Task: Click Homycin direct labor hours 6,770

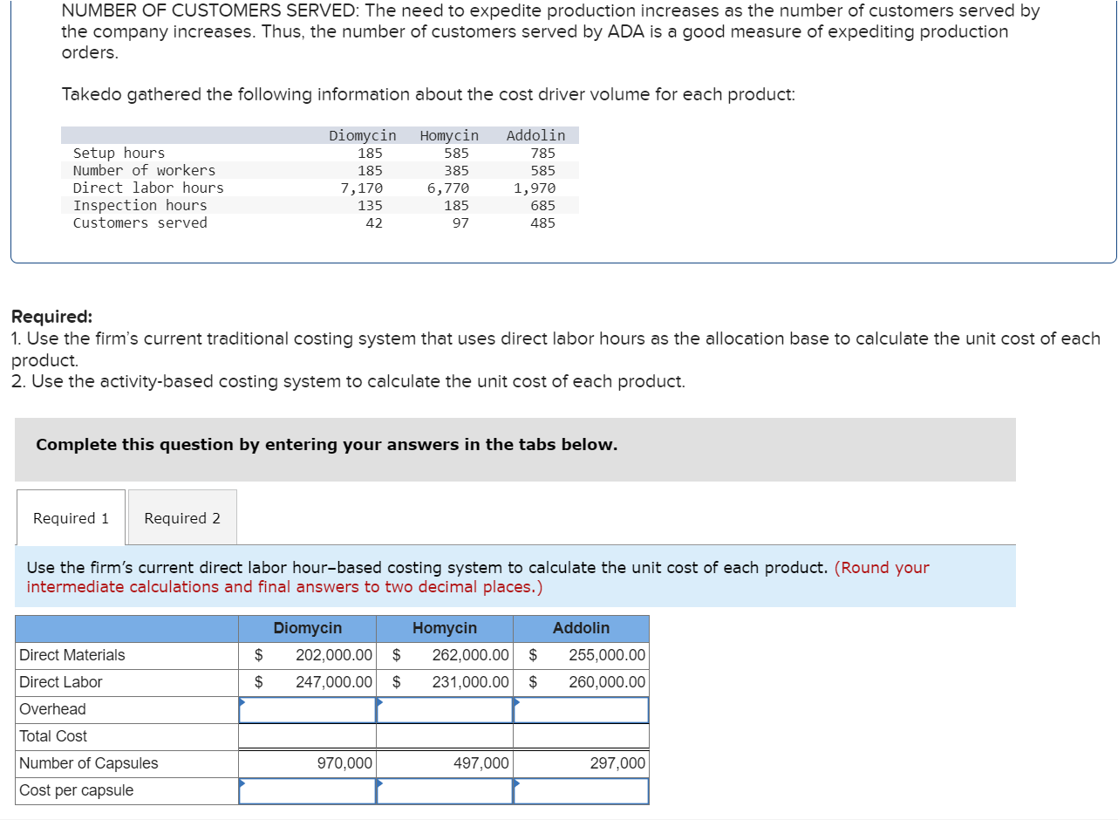Action: [447, 188]
